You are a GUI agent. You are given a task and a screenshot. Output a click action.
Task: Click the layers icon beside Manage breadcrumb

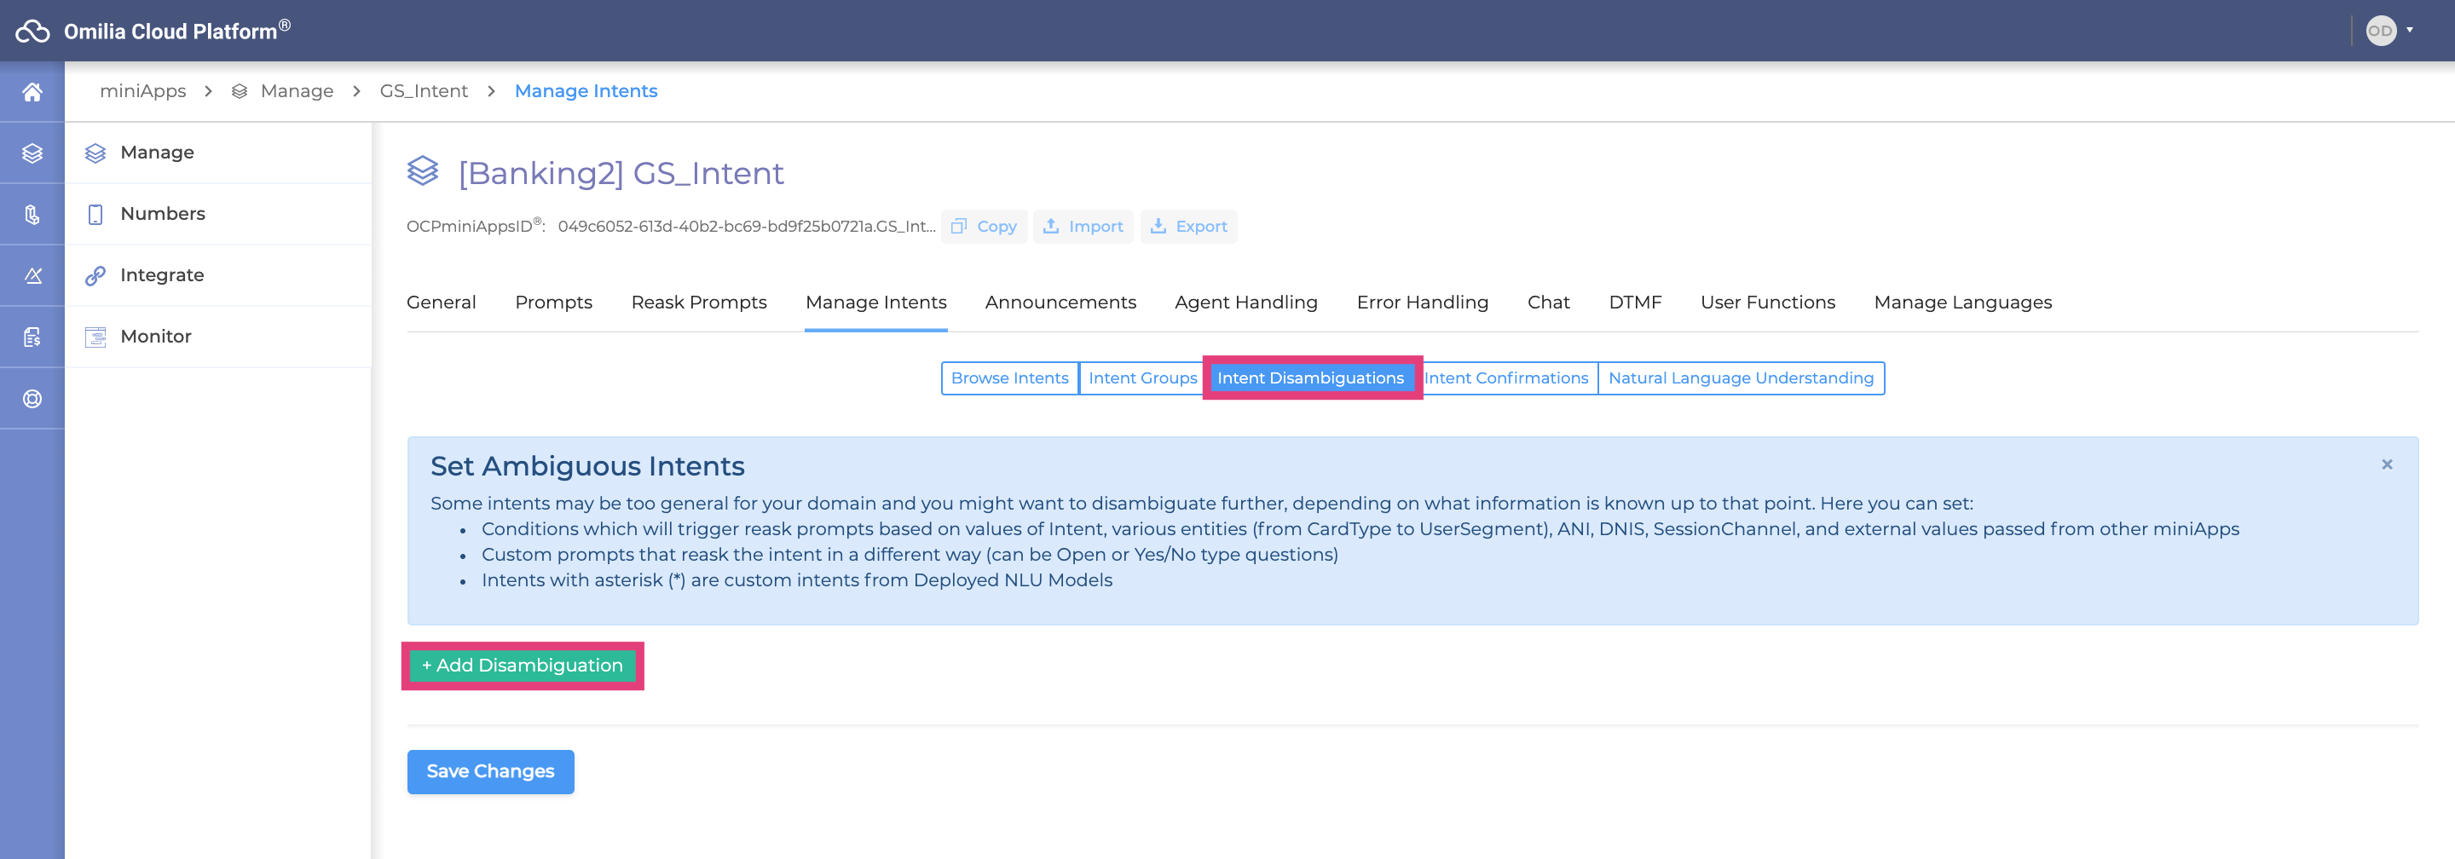click(x=240, y=91)
